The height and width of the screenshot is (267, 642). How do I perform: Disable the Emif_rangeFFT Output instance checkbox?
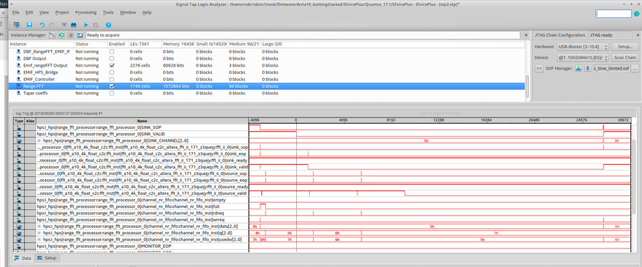(x=112, y=65)
